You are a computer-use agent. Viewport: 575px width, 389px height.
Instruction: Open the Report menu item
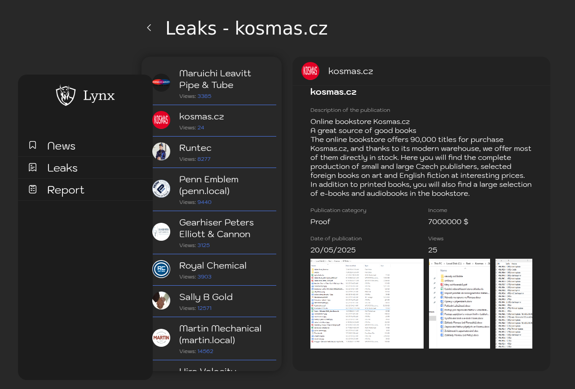(x=85, y=190)
